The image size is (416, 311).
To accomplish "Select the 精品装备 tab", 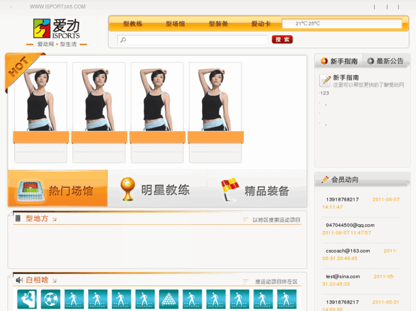I will [257, 188].
